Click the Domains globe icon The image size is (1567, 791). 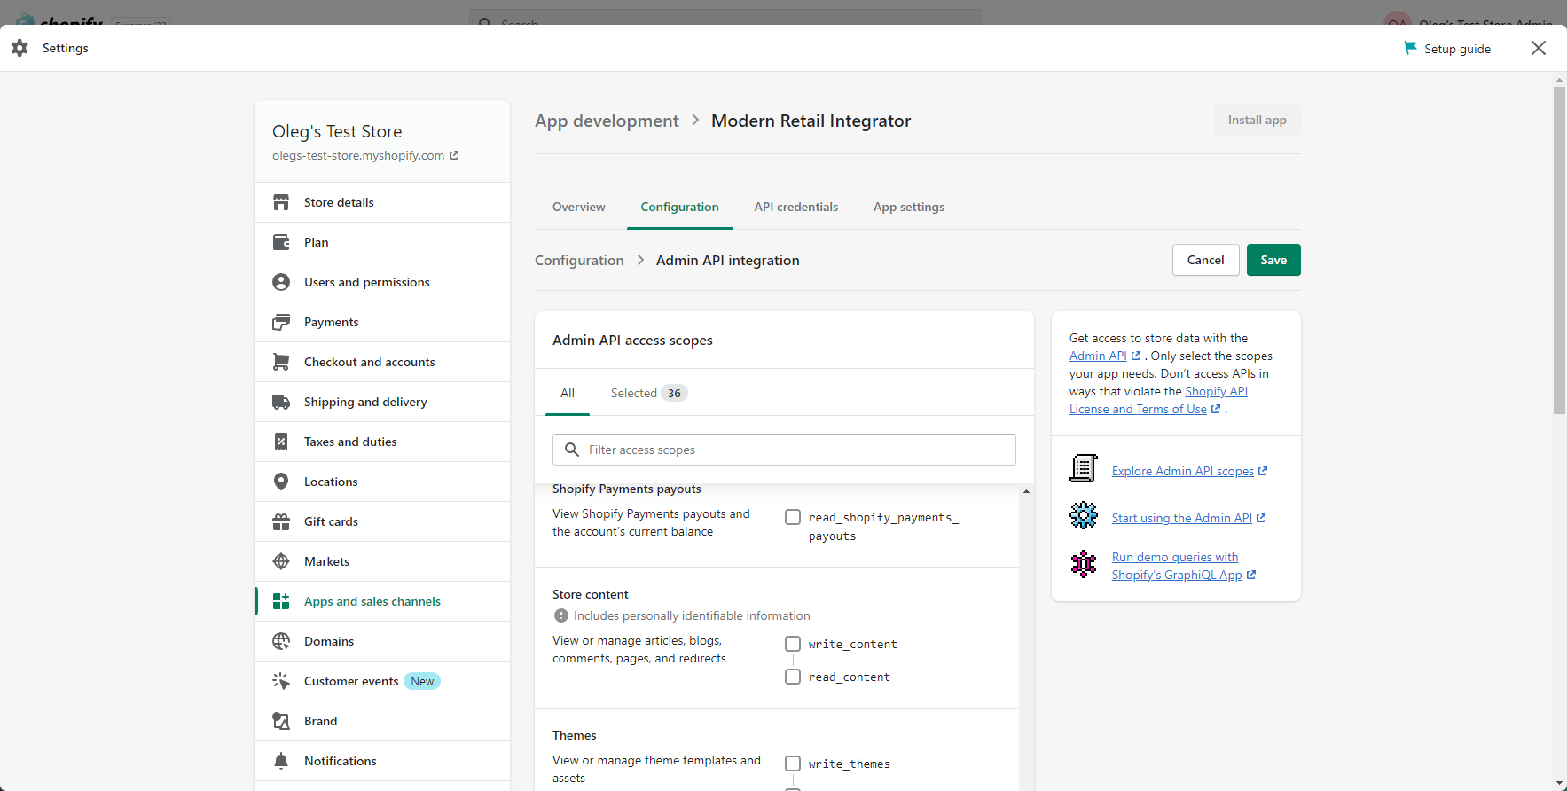(281, 641)
